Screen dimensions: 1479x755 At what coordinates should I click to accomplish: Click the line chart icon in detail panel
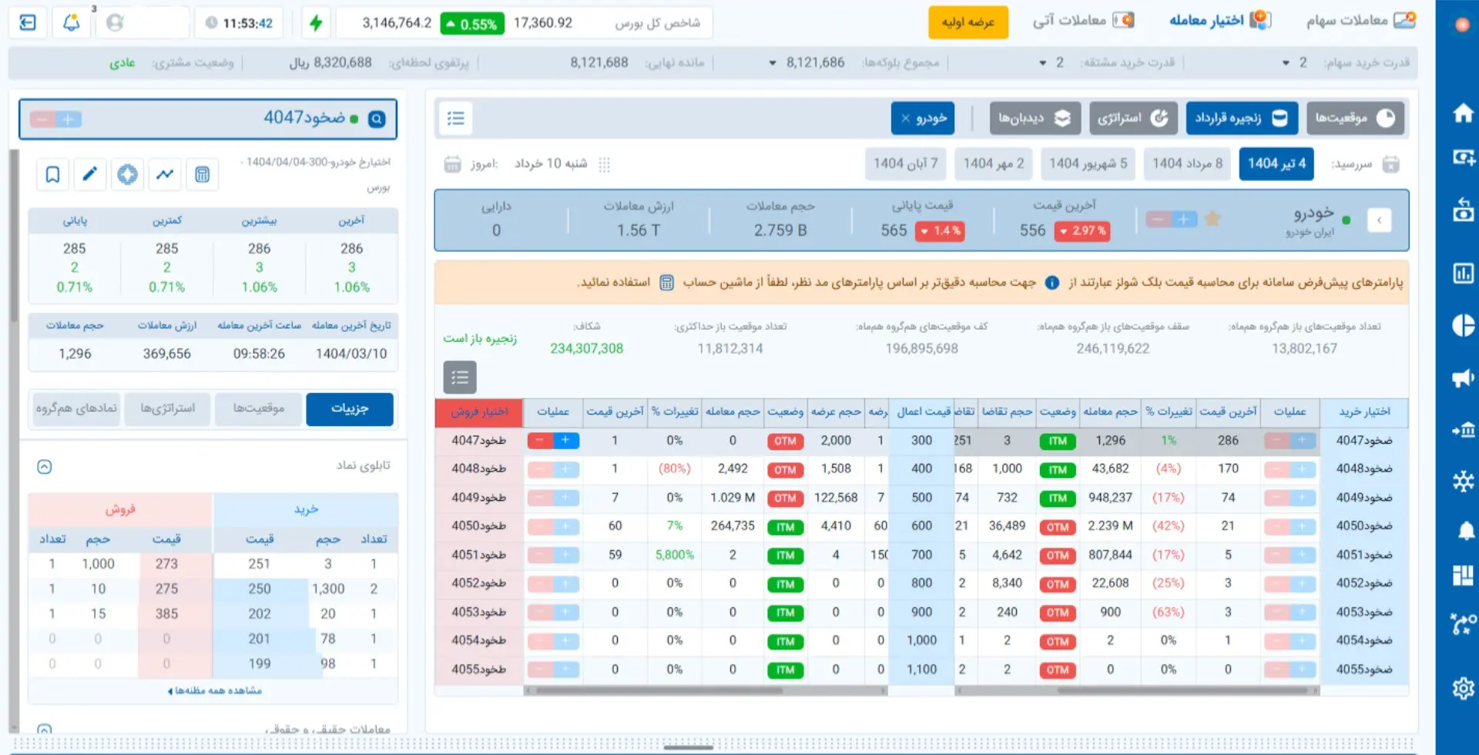point(165,174)
